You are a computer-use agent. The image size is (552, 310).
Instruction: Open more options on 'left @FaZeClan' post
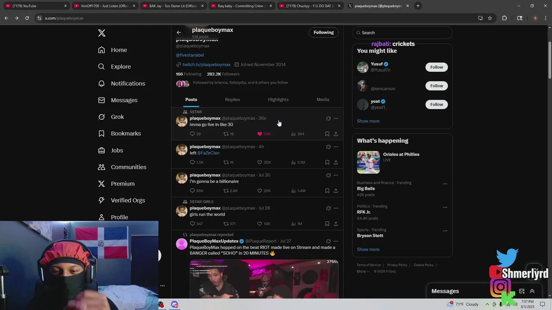pyautogui.click(x=336, y=147)
